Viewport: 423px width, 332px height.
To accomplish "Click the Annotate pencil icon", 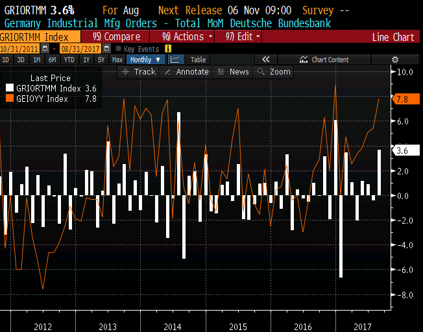I will pos(167,72).
